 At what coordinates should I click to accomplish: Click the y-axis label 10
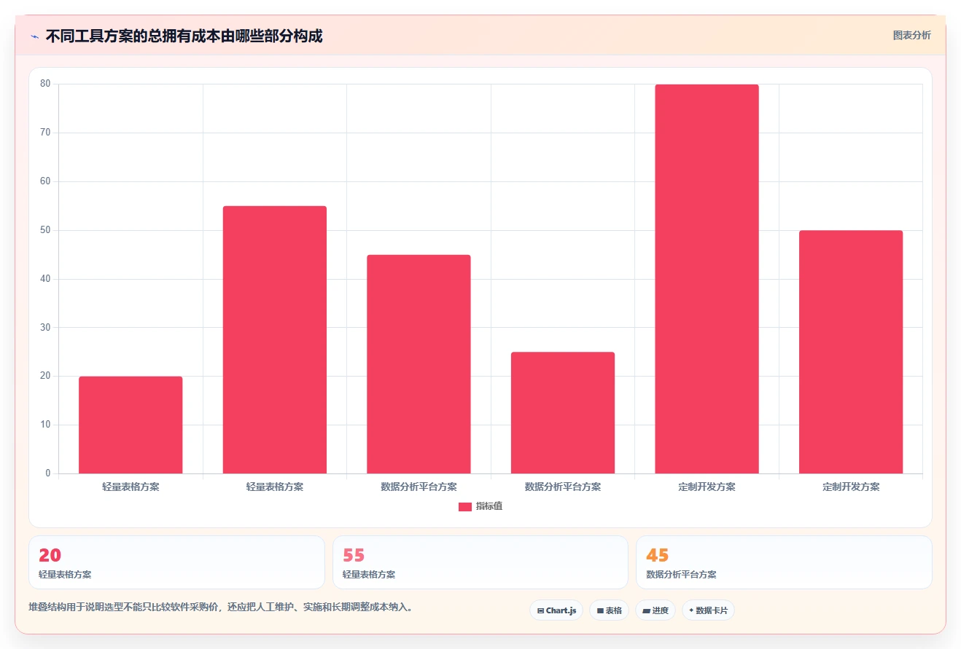(x=45, y=425)
